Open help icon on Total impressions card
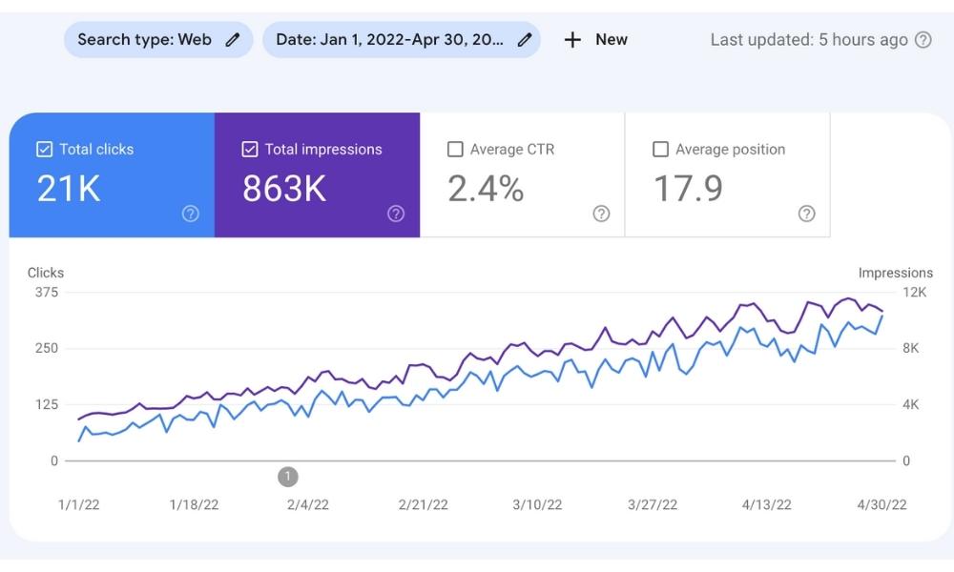The height and width of the screenshot is (572, 954). [396, 214]
